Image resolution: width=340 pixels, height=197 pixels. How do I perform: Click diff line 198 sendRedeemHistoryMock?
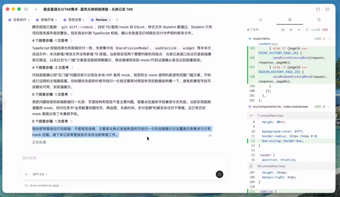(291, 79)
